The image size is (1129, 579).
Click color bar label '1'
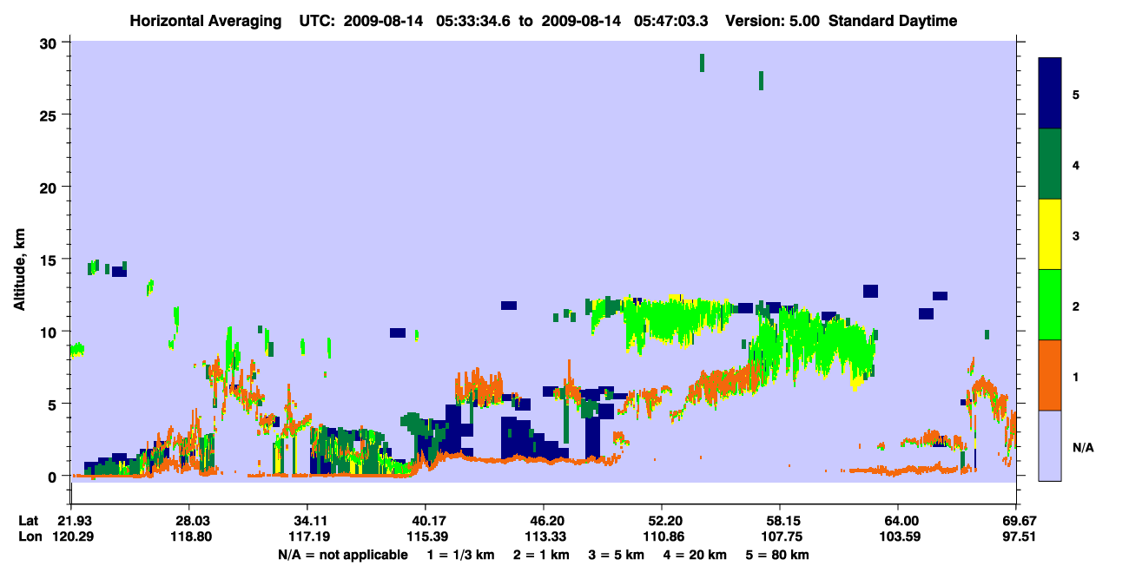click(1076, 376)
